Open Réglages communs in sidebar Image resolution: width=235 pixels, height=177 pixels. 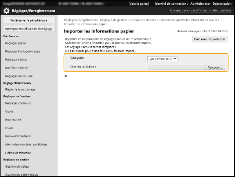18,103
